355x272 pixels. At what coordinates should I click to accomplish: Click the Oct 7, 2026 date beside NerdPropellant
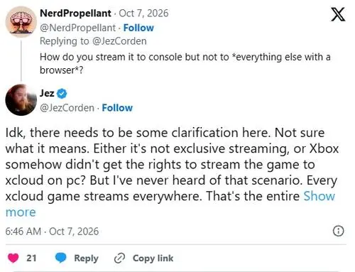pos(143,13)
